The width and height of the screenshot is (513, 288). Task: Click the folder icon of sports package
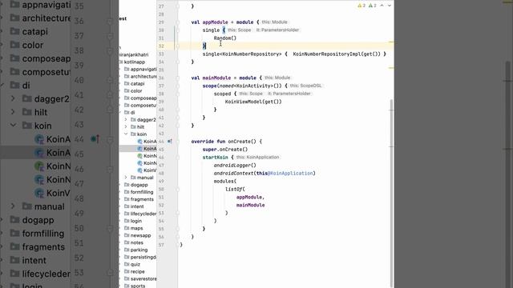[x=127, y=286]
